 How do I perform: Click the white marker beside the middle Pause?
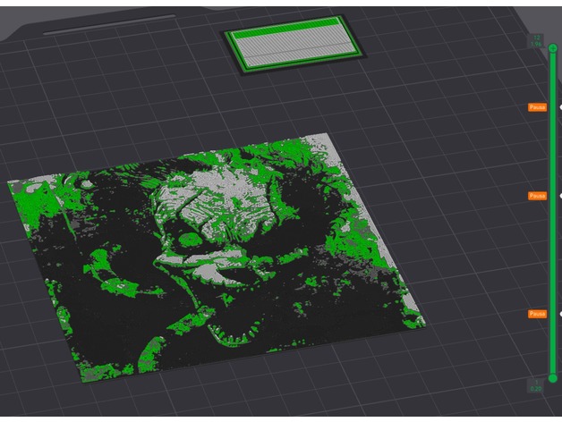click(x=561, y=196)
